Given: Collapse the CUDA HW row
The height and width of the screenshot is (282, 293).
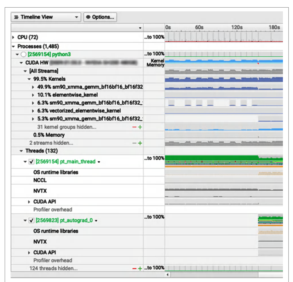Looking at the screenshot, I should pyautogui.click(x=21, y=63).
